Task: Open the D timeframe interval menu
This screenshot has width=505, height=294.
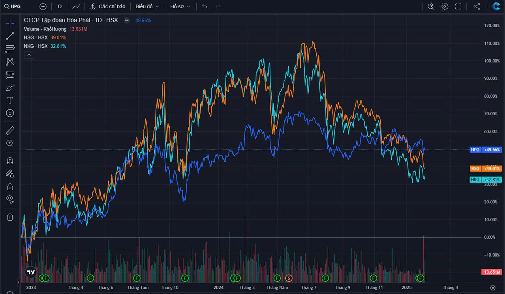Action: pyautogui.click(x=60, y=6)
